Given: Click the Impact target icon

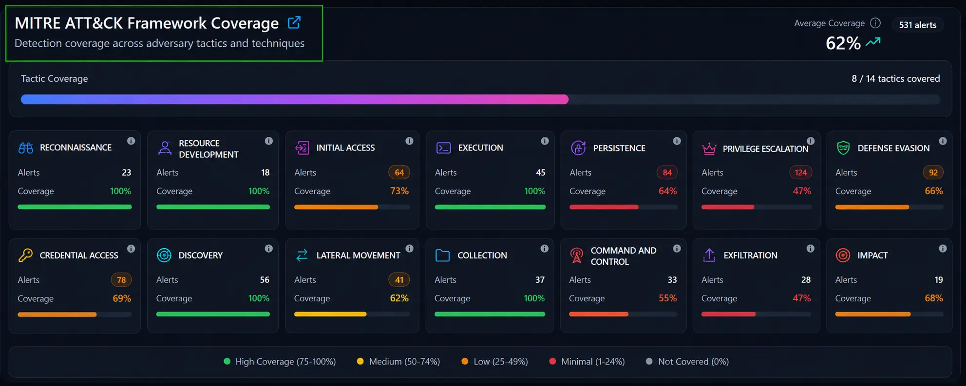Looking at the screenshot, I should point(843,255).
